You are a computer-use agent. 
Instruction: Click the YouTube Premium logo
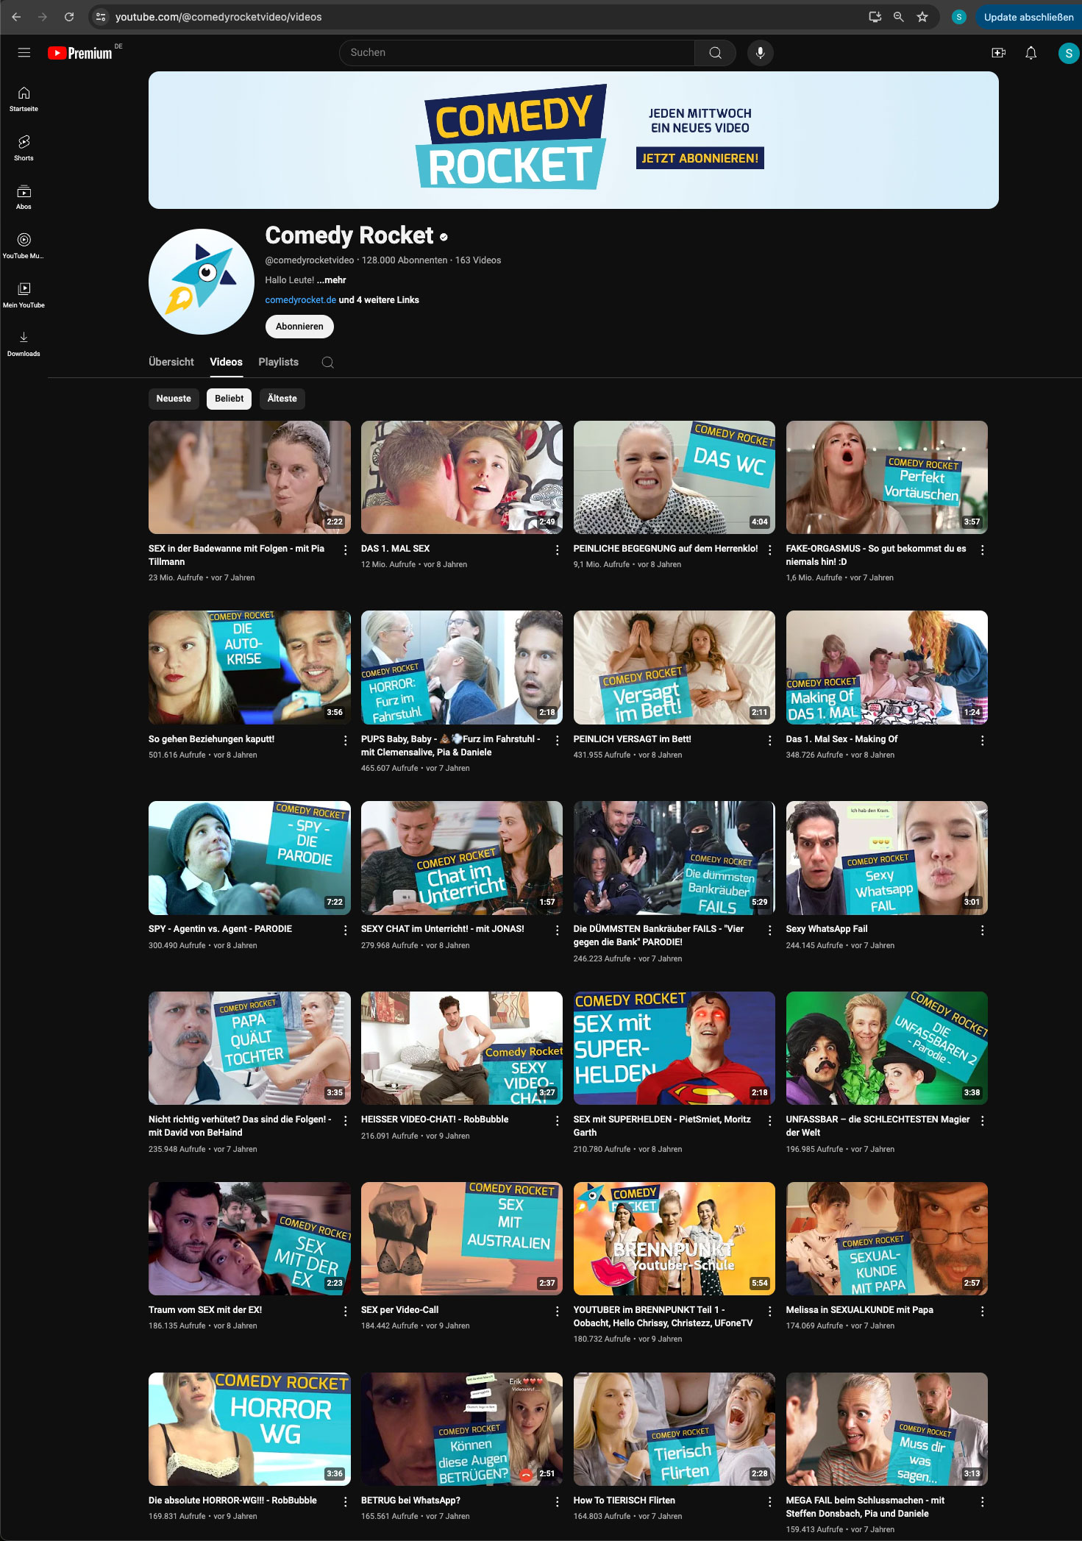pyautogui.click(x=80, y=53)
